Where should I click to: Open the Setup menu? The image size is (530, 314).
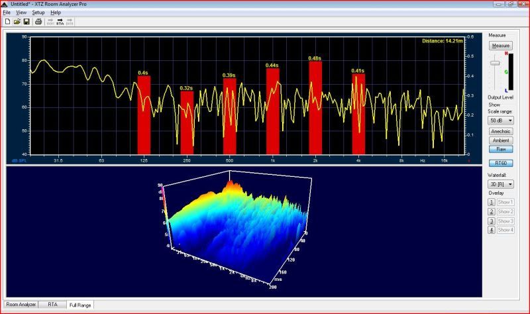(x=38, y=13)
